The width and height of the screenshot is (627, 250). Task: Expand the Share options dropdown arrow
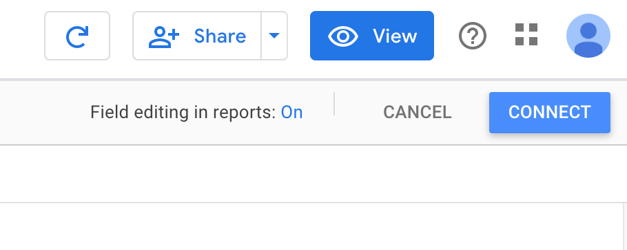(x=274, y=36)
